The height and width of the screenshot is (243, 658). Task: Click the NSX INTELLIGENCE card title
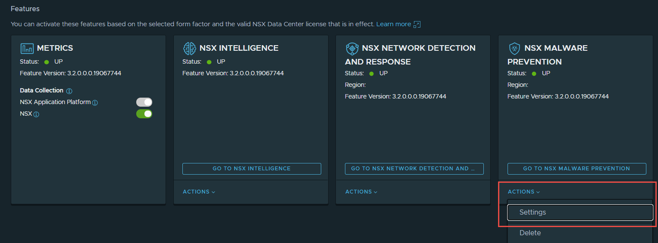(x=239, y=48)
